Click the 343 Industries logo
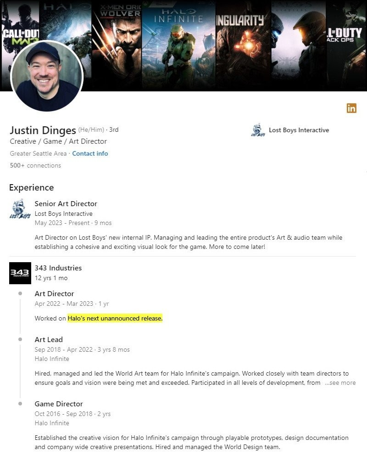The height and width of the screenshot is (461, 367). tap(20, 273)
